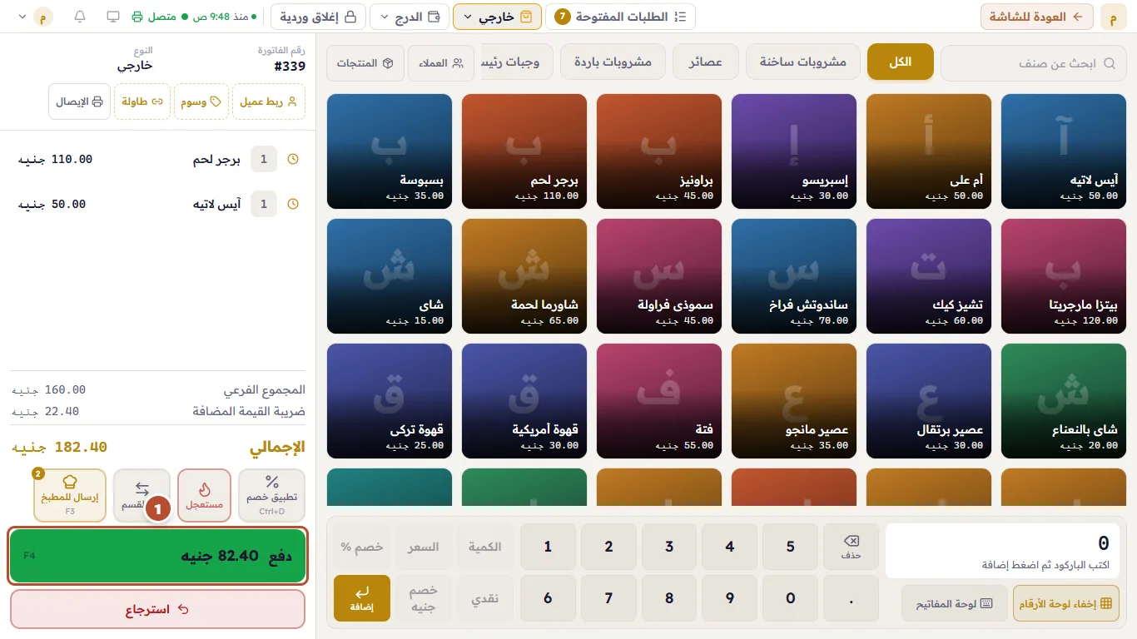Toggle إخفاء لوحة الأرقام to hide numpad
Image resolution: width=1137 pixels, height=639 pixels.
click(1066, 604)
